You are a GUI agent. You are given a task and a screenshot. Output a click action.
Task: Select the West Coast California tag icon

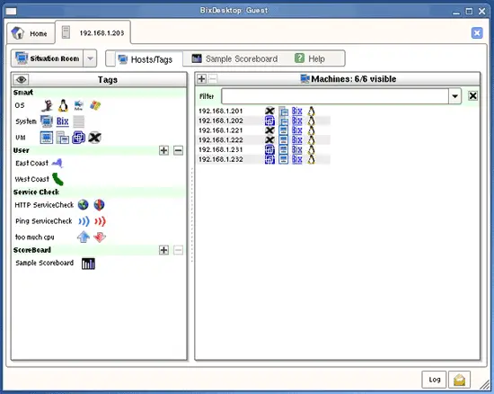57,179
